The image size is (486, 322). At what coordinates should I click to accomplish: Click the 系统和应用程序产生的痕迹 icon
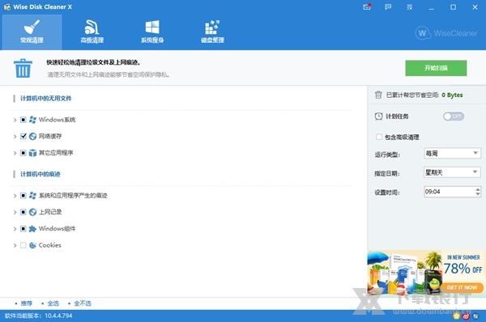pos(32,195)
